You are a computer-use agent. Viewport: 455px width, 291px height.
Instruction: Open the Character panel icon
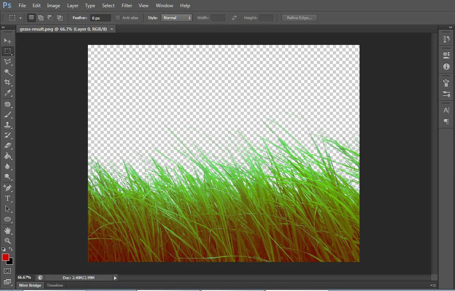coord(446,110)
